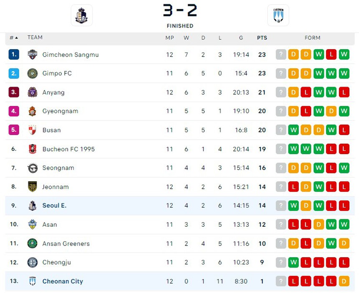Click Gimcheon Sangmu's red L form badge
The image size is (359, 293).
pos(331,55)
